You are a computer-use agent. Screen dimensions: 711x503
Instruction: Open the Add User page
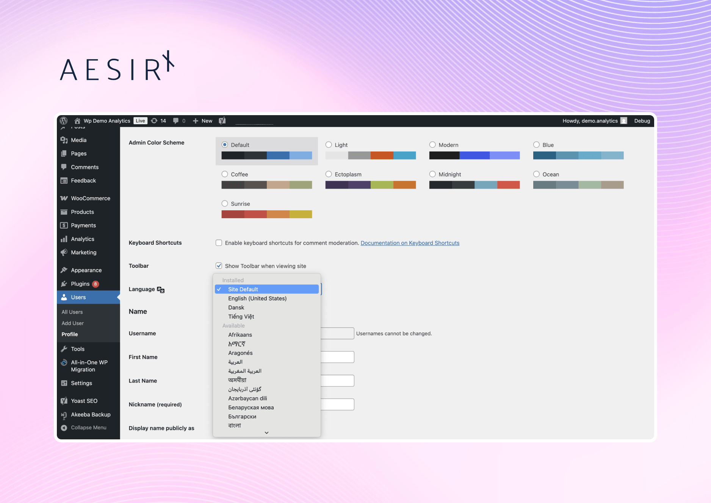tap(72, 323)
